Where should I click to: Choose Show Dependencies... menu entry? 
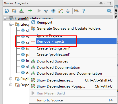[73, 80]
